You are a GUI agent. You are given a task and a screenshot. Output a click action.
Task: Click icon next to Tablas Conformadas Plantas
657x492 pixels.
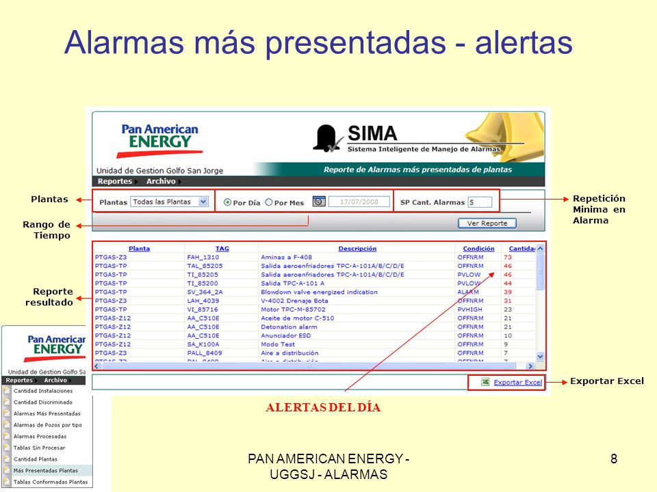7,482
